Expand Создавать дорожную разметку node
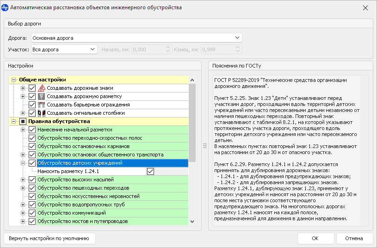 (23, 96)
